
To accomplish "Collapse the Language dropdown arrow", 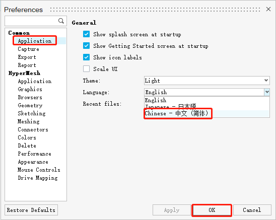I will point(267,92).
